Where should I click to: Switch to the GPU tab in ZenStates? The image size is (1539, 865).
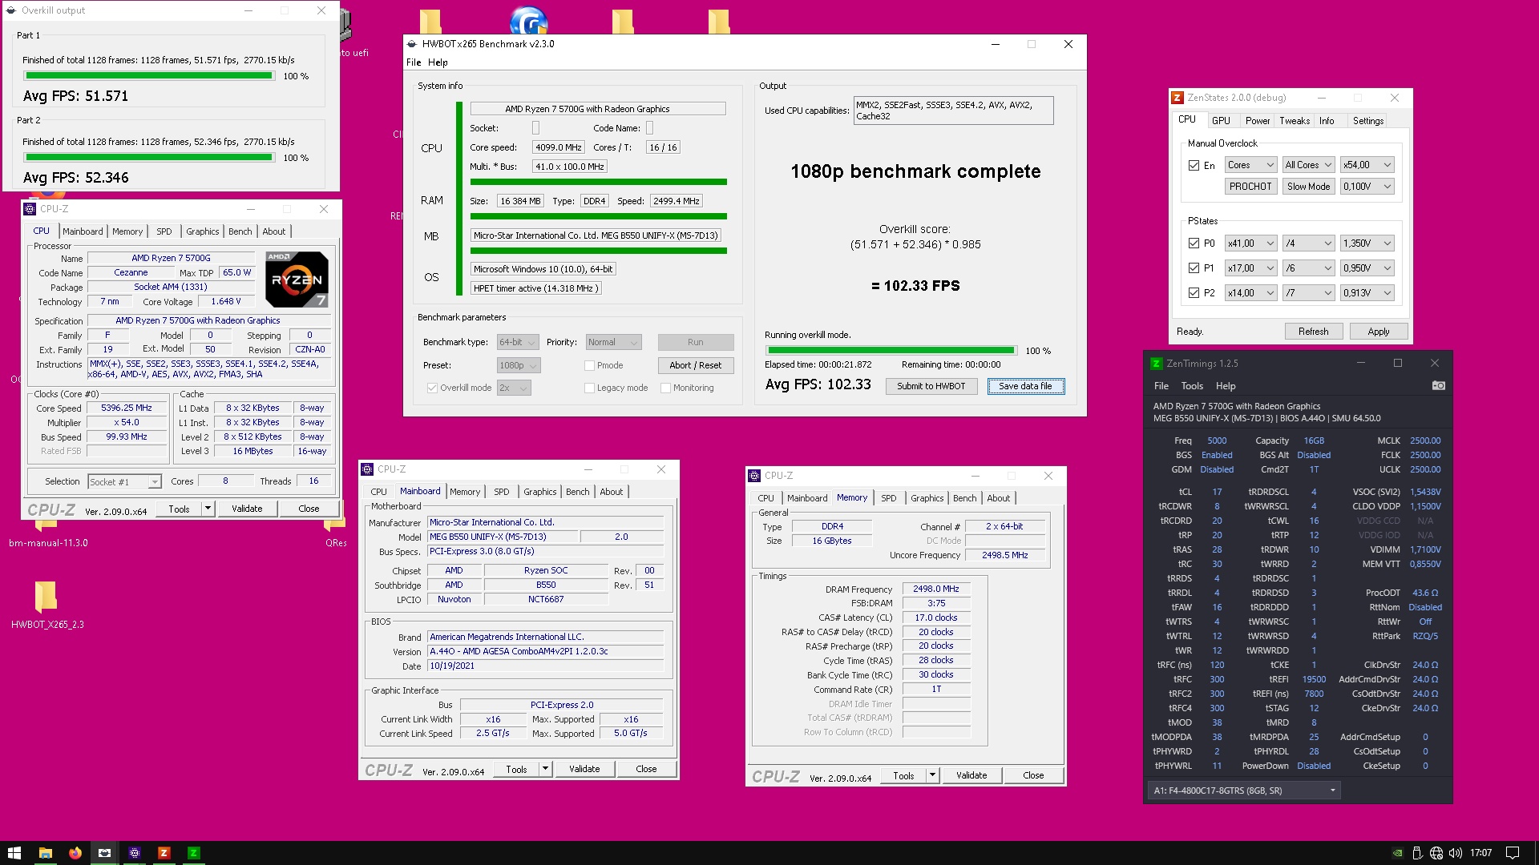[1221, 121]
